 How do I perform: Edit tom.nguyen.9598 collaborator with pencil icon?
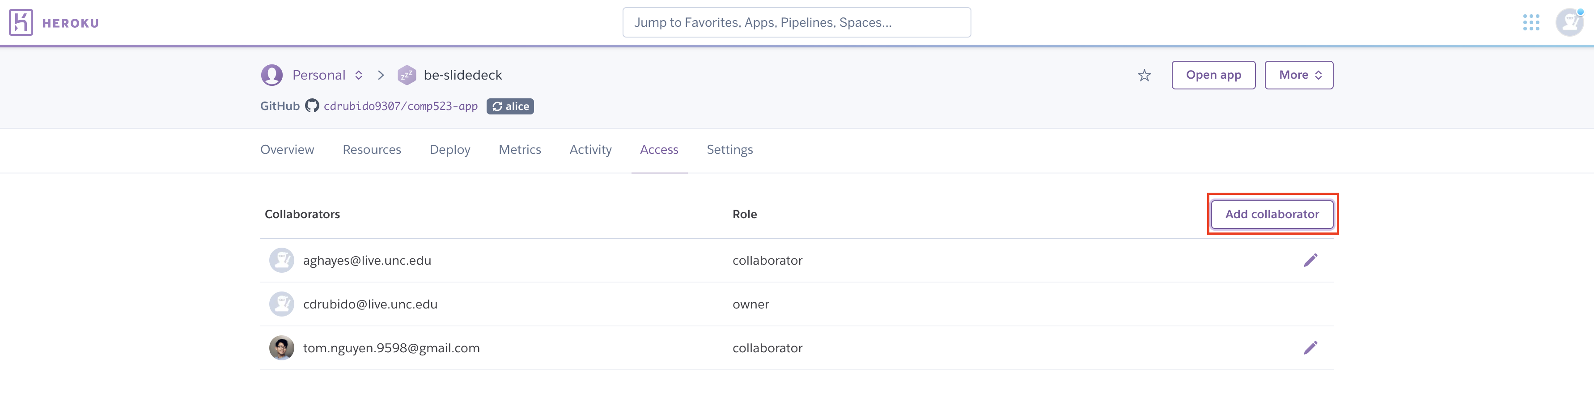point(1310,348)
